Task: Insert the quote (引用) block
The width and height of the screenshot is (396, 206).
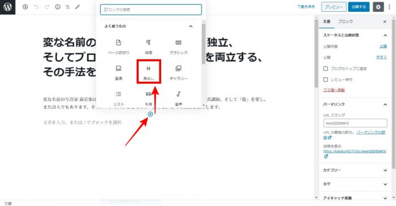Action: (x=148, y=98)
